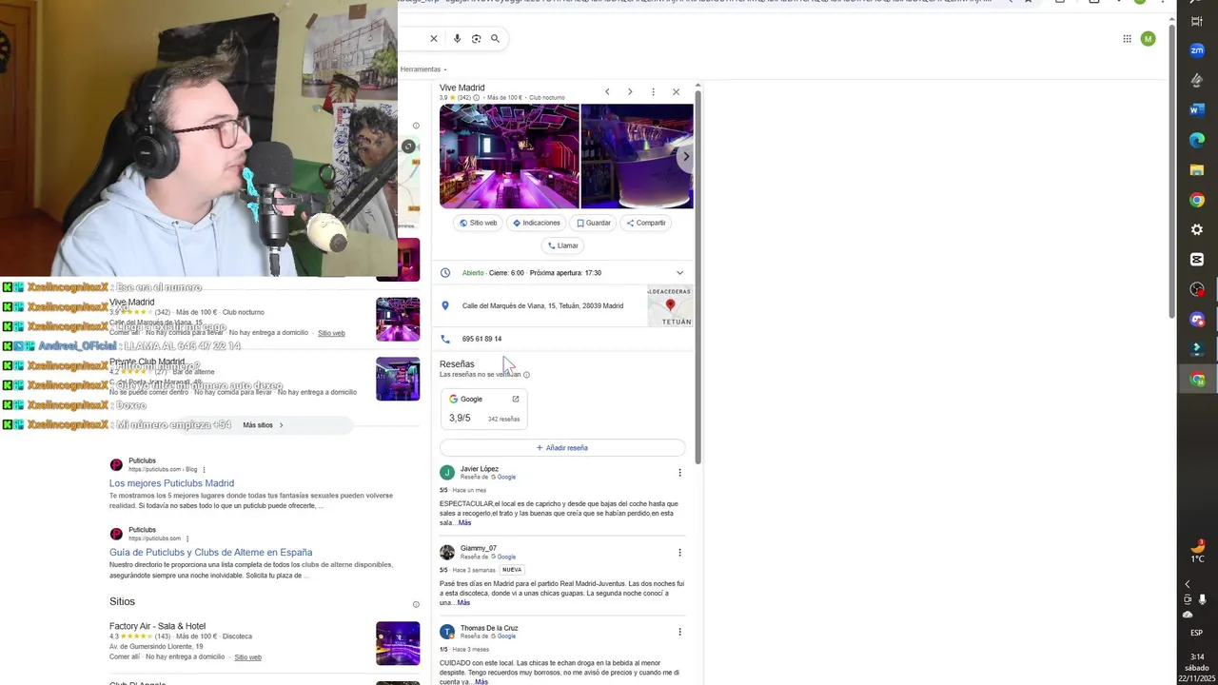This screenshot has width=1218, height=685.
Task: Close the Vive Madrid details panel
Action: (676, 92)
